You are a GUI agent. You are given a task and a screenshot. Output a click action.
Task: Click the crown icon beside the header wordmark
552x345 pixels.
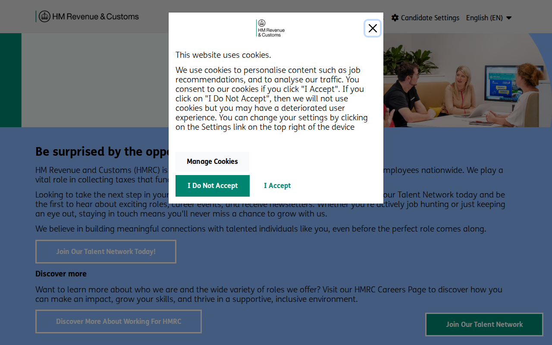44,16
